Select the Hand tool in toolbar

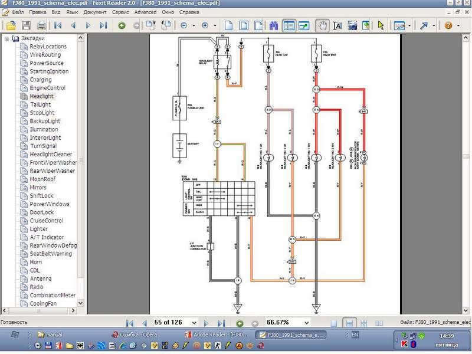(x=322, y=25)
